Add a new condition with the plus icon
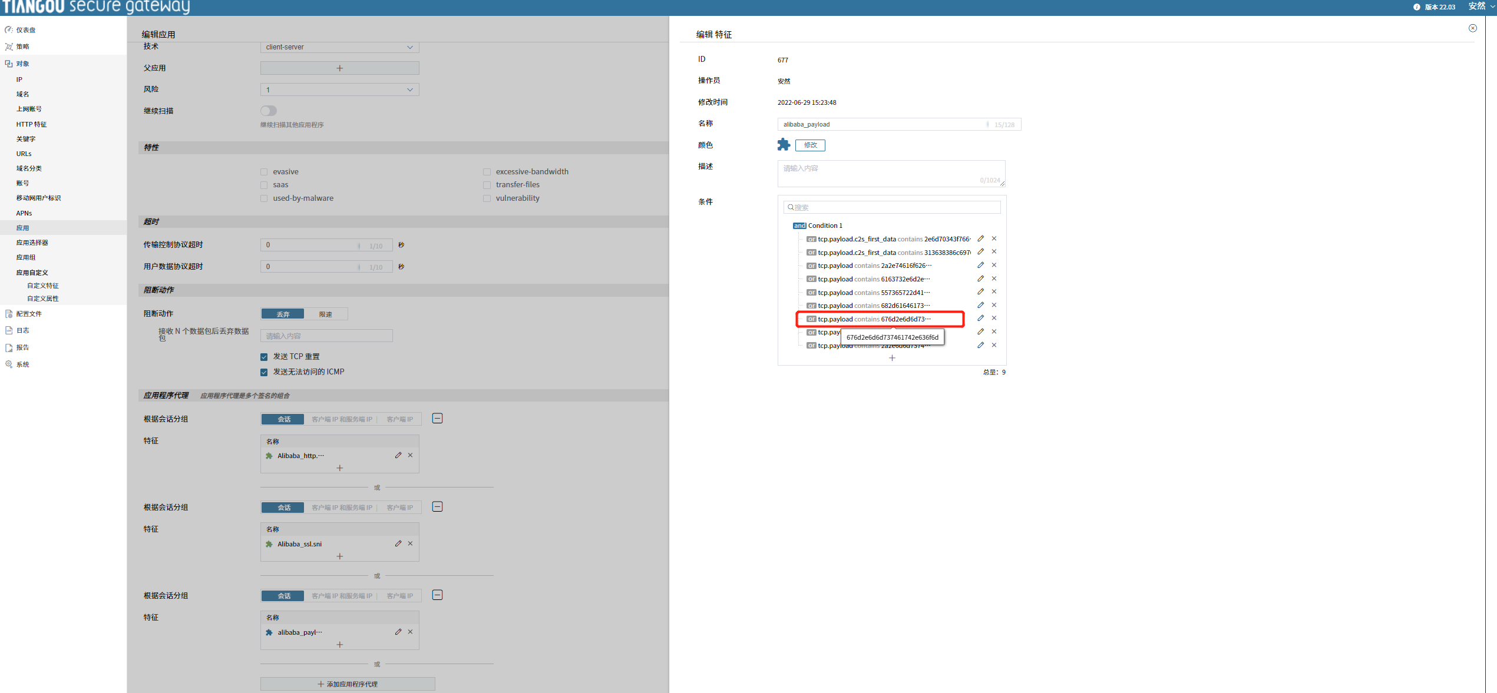Viewport: 1497px width, 693px height. pos(892,358)
